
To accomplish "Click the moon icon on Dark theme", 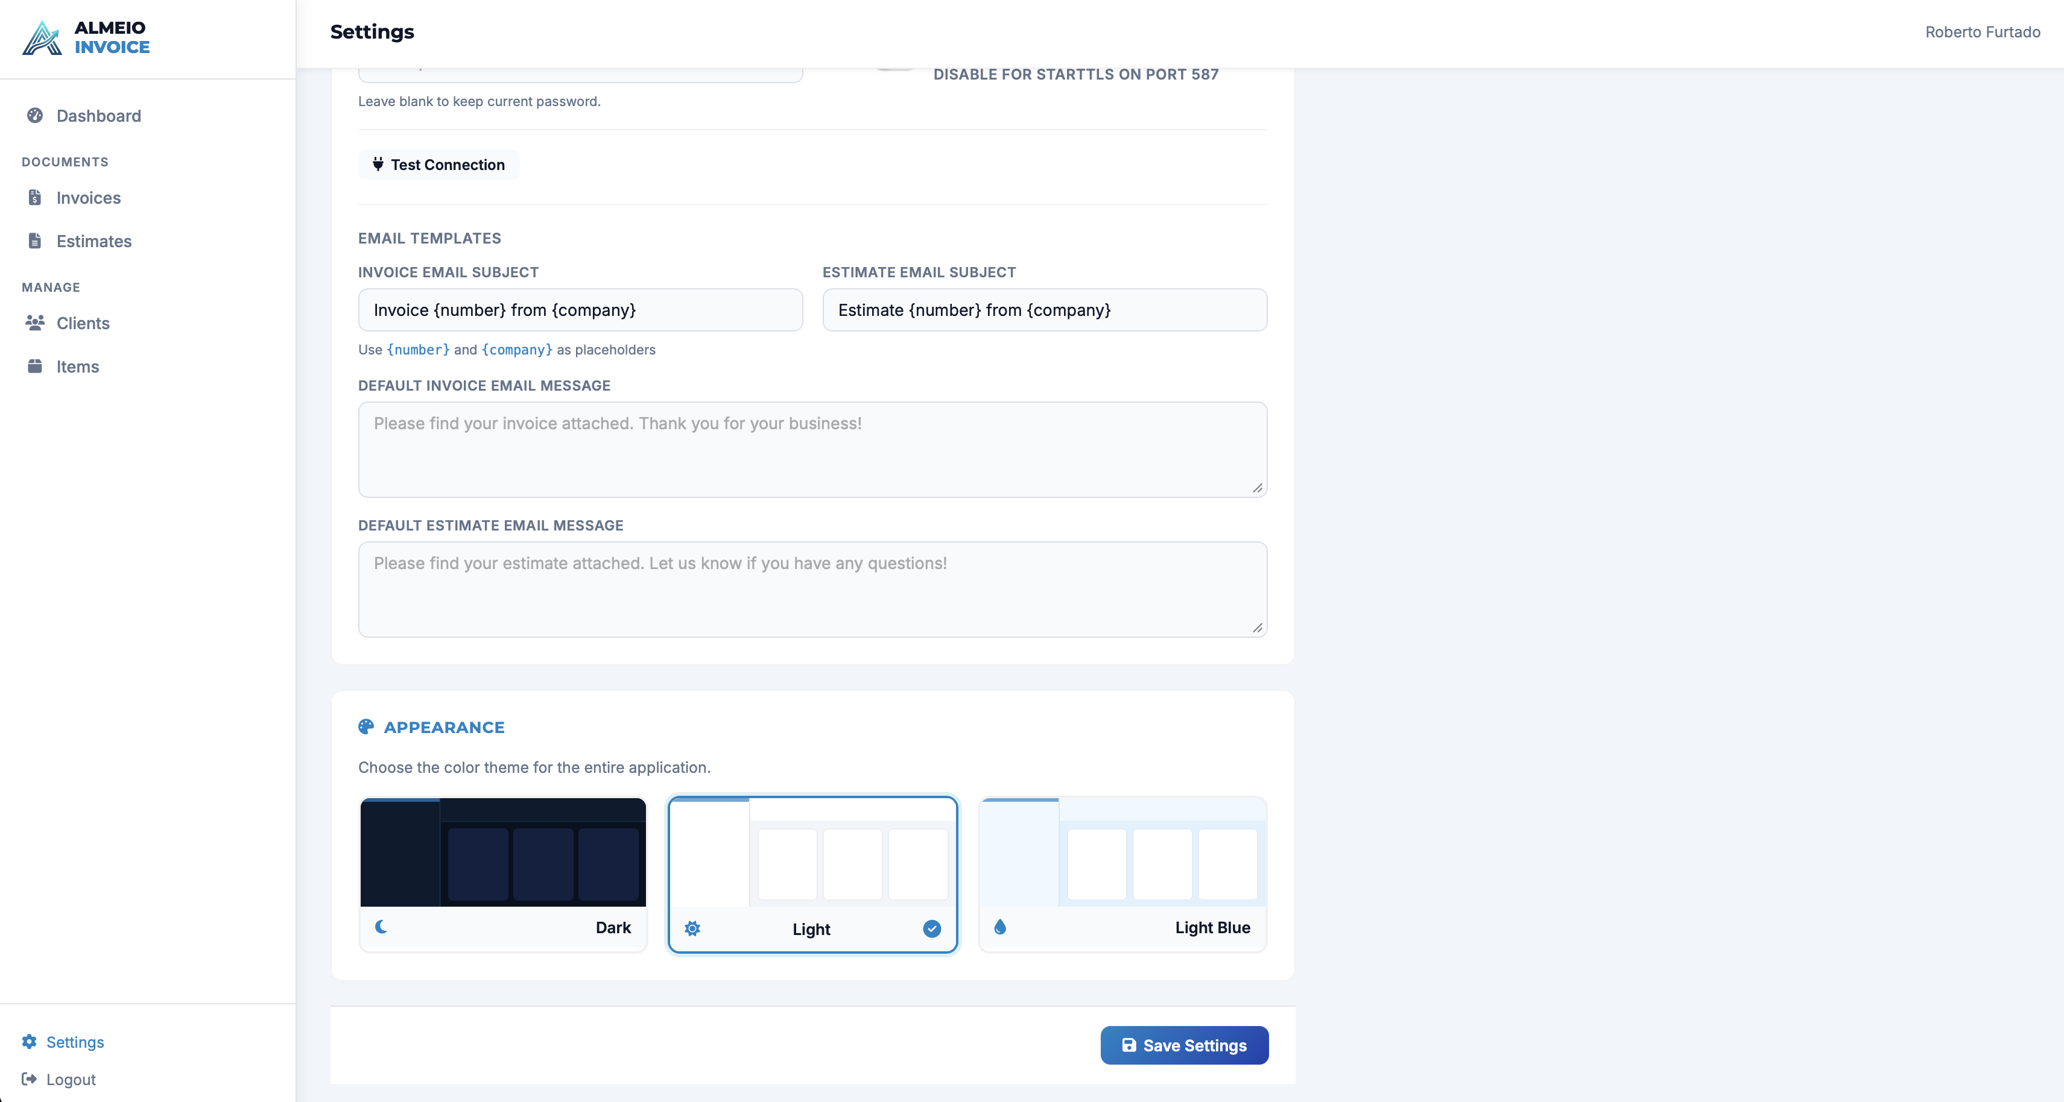I will [381, 927].
